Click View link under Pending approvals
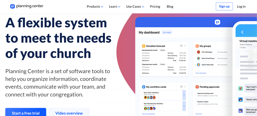257x116 pixels. (199, 114)
